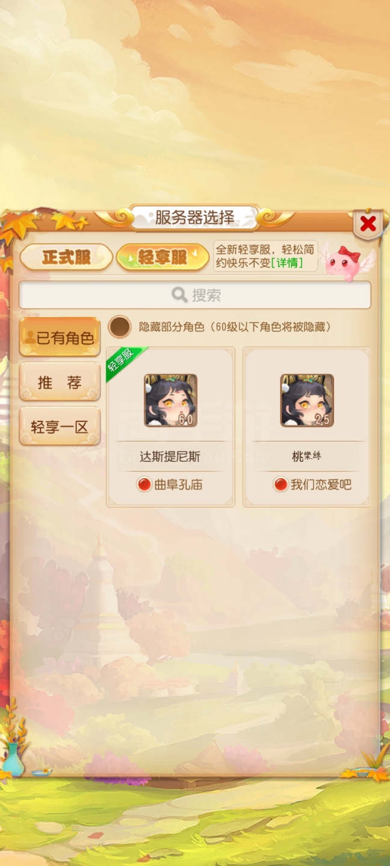
Task: Close the server selection dialog
Action: point(368,225)
